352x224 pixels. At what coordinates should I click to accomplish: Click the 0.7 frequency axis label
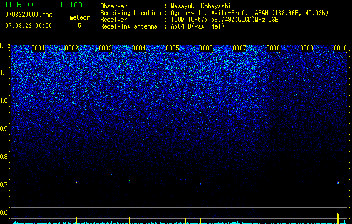4,185
